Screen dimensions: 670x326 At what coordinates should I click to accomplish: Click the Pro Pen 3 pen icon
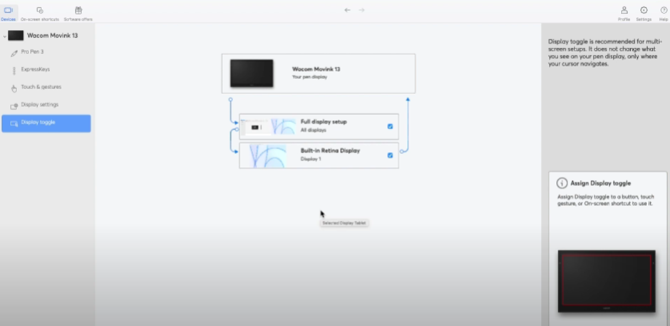tap(14, 53)
